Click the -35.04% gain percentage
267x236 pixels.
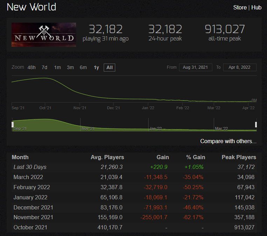click(x=193, y=177)
